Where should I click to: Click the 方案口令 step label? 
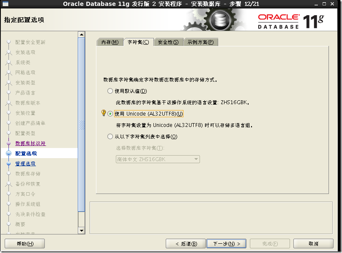25,194
